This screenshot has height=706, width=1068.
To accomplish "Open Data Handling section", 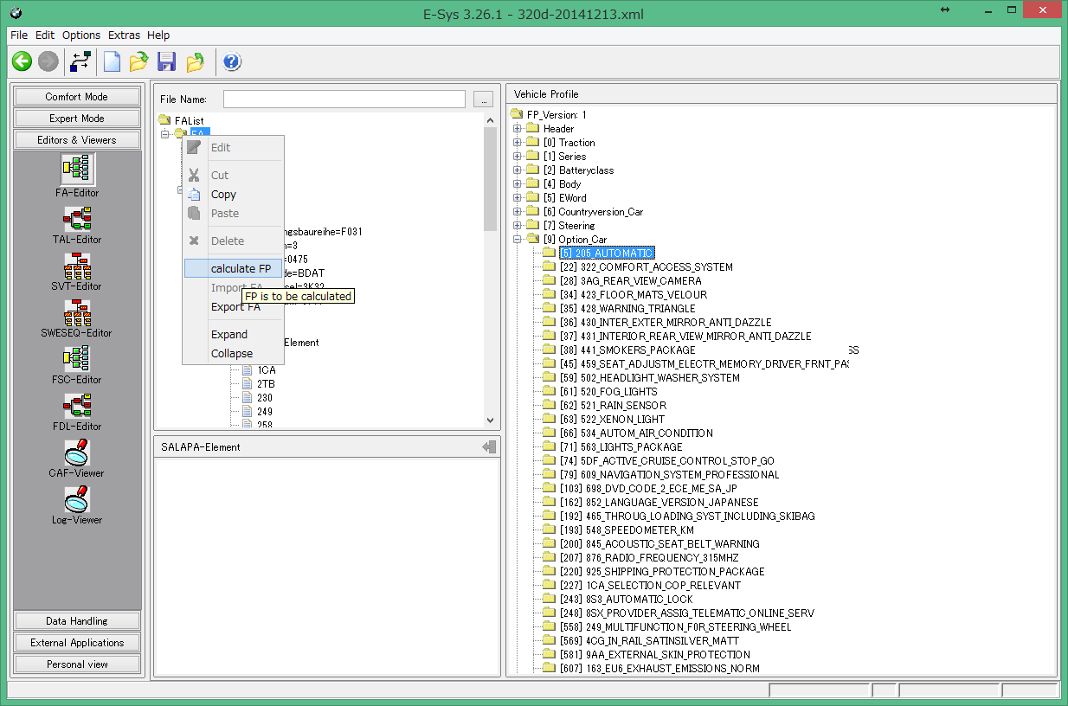I will [x=77, y=621].
